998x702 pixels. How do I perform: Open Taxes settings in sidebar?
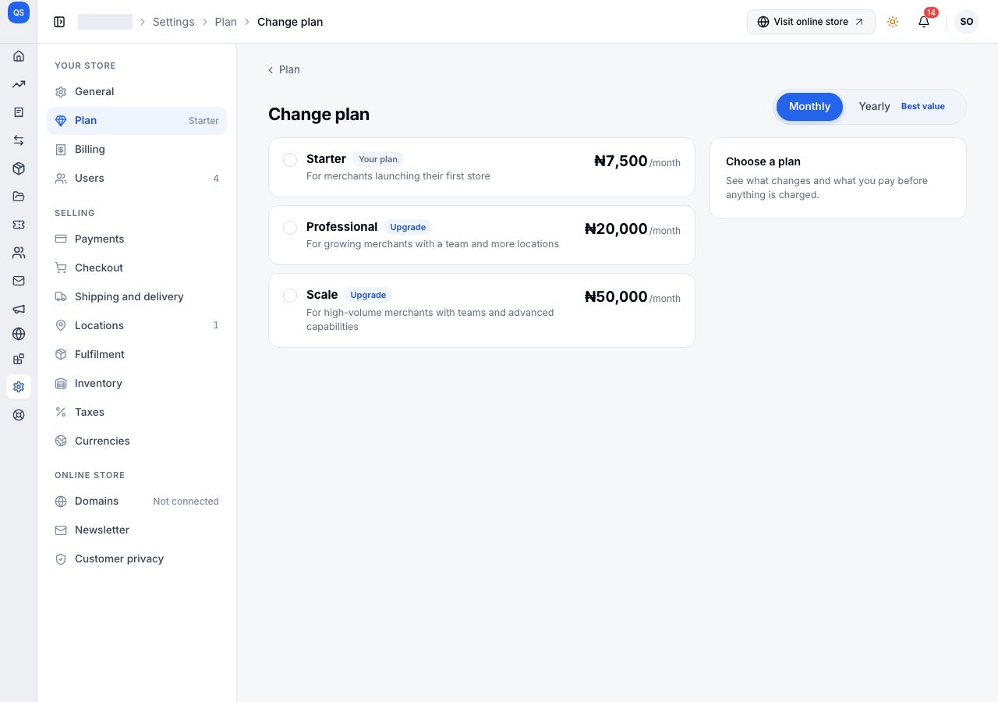[x=136, y=413]
